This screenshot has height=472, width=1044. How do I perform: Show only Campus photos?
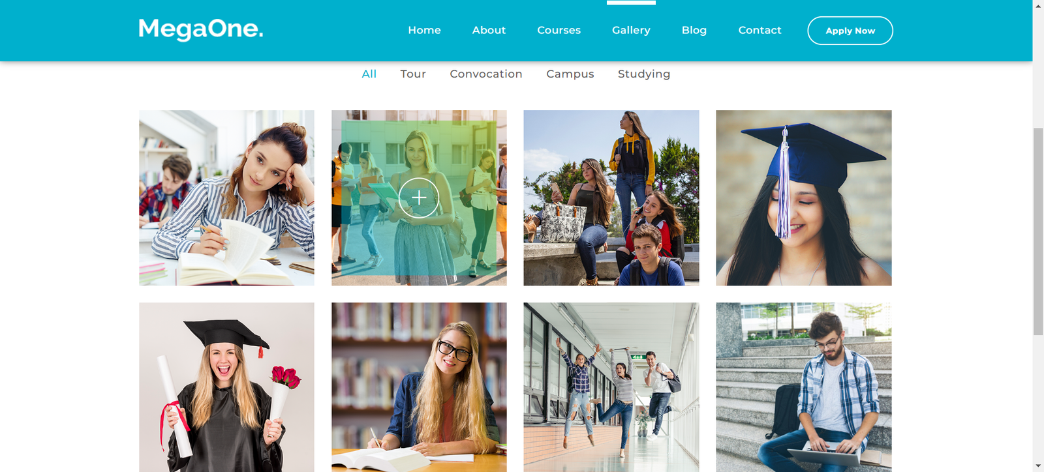(x=570, y=74)
